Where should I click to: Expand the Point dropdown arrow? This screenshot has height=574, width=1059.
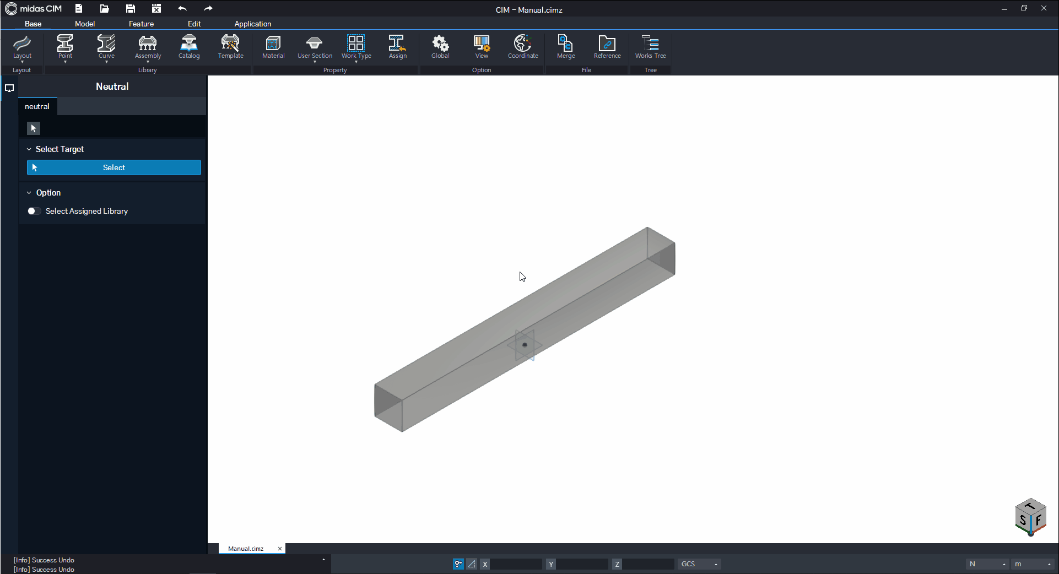click(65, 62)
